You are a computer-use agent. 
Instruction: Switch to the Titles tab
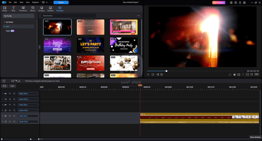13,8
